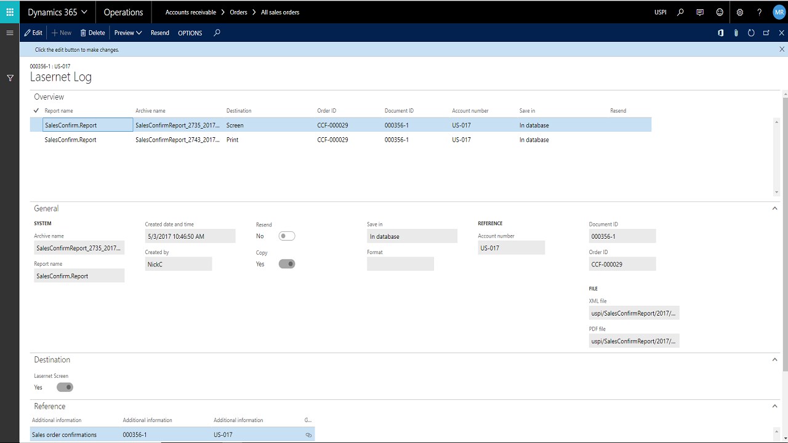The width and height of the screenshot is (788, 443).
Task: Click the Delete button
Action: coord(92,33)
